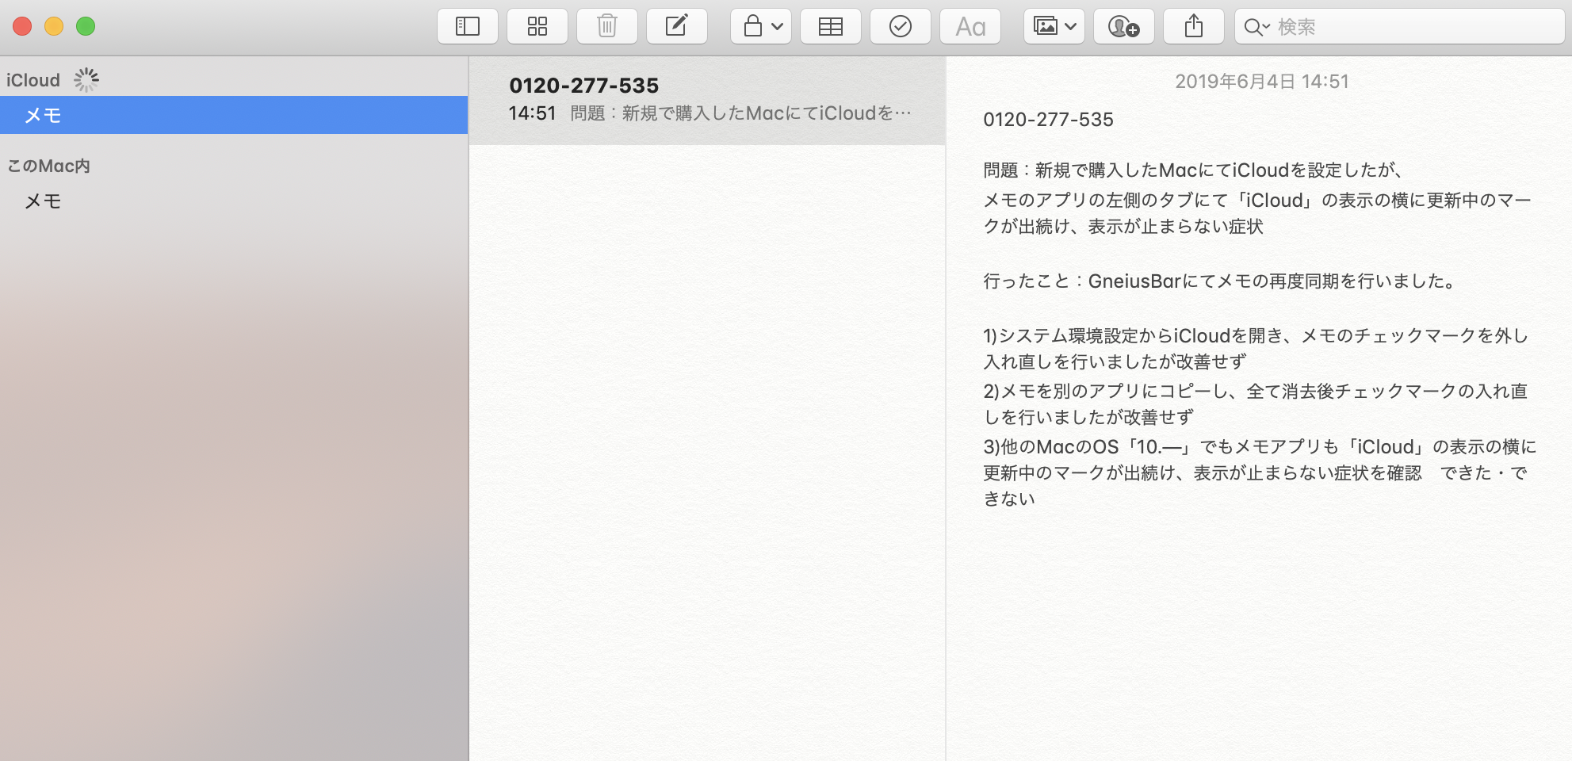Image resolution: width=1572 pixels, height=761 pixels.
Task: Create a new note with compose icon
Action: 677,27
